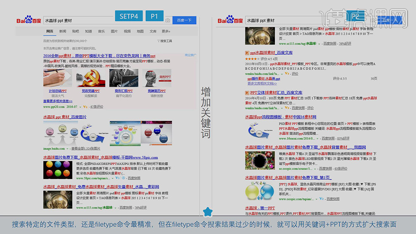Open 更多文库相关文档>> link
Screen dimensions: 416x234
click(x=262, y=83)
